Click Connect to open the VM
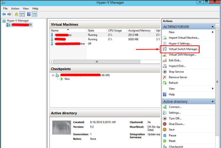This screenshot has width=221, height=148. [x=175, y=107]
